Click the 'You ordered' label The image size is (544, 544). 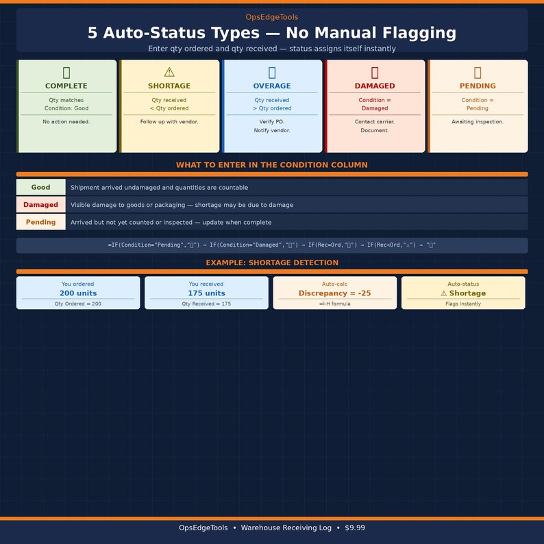[77, 284]
